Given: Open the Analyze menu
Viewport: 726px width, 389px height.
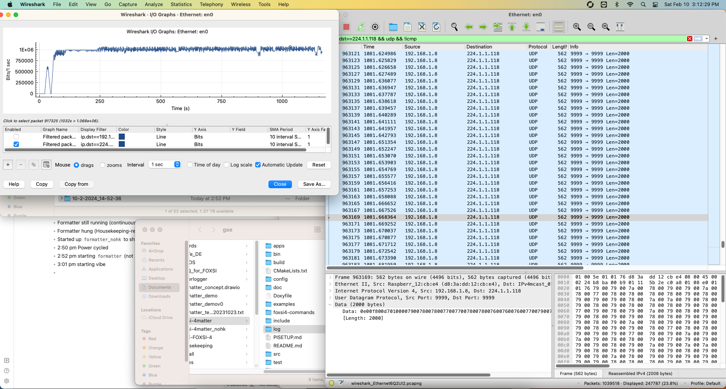Looking at the screenshot, I should click(x=154, y=4).
